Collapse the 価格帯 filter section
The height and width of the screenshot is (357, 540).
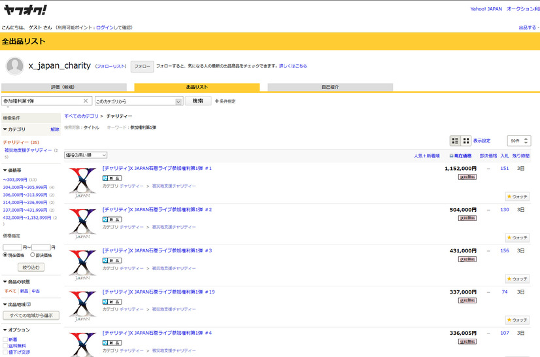(12, 170)
